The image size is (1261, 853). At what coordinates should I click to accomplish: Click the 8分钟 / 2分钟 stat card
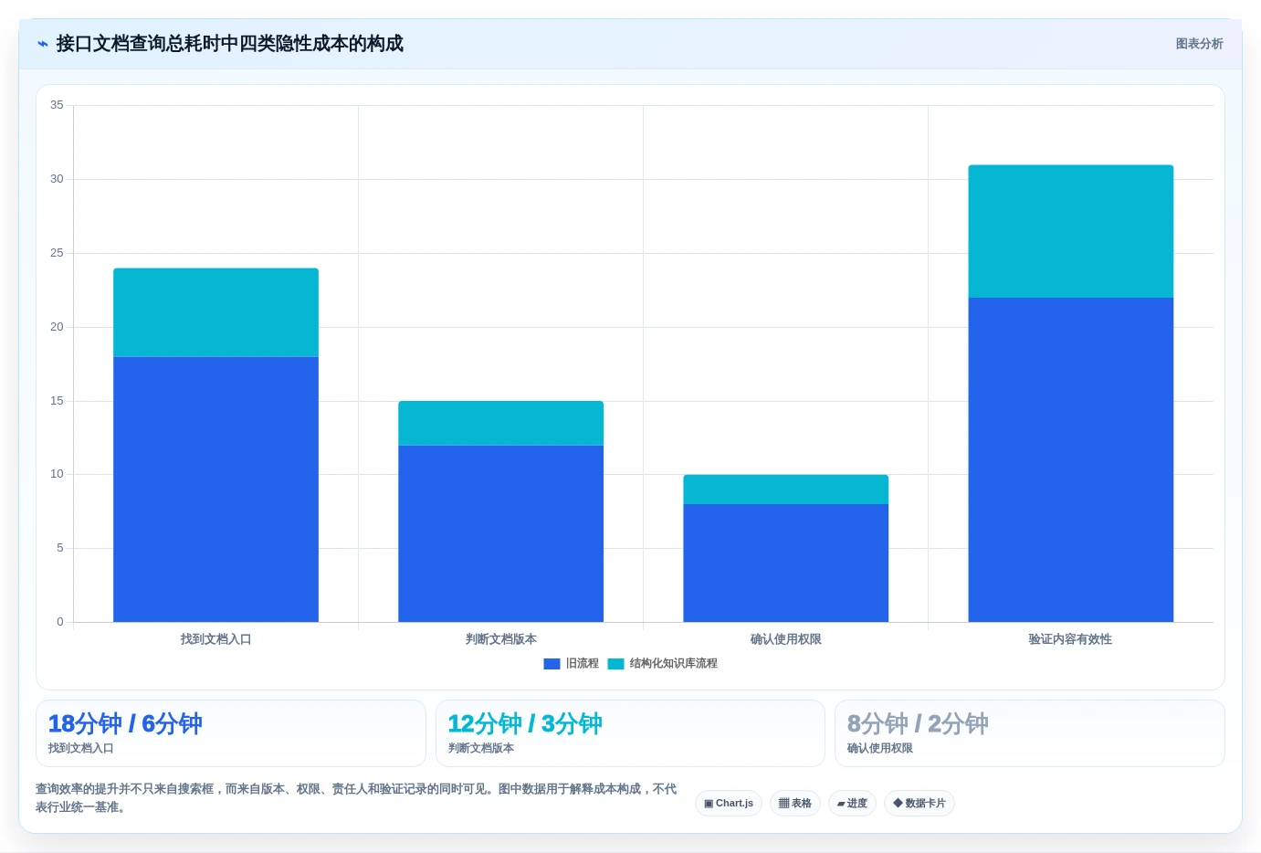[x=1030, y=733]
